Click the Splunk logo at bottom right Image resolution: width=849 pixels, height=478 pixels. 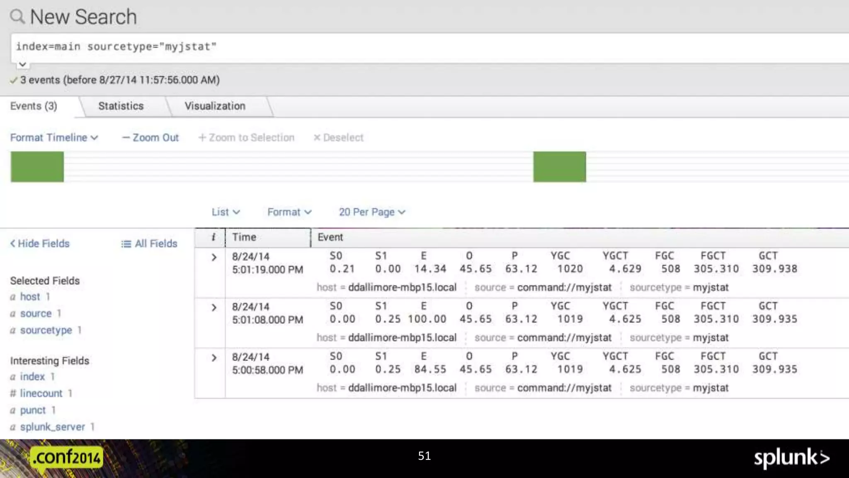[791, 458]
